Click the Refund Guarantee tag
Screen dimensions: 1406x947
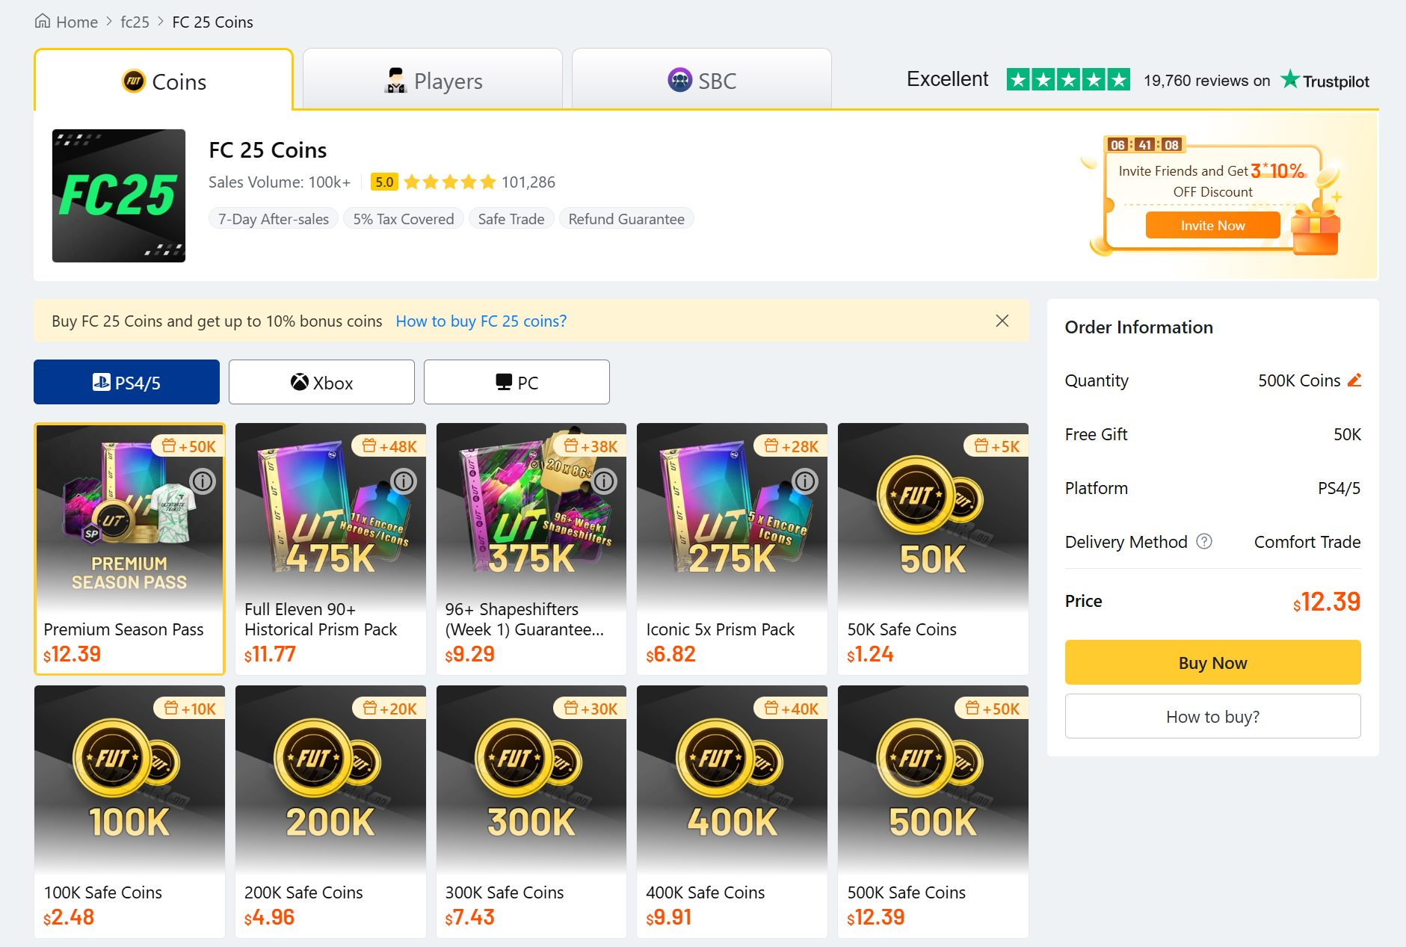click(626, 218)
